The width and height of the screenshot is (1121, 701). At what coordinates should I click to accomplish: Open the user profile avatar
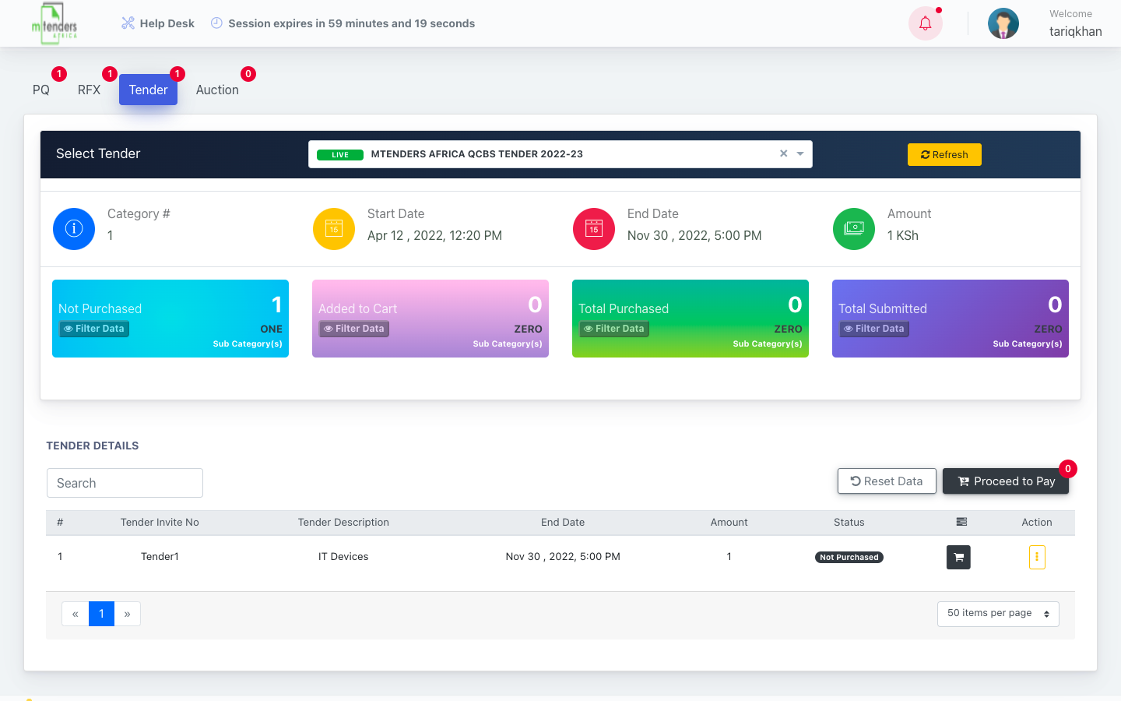[x=1003, y=23]
